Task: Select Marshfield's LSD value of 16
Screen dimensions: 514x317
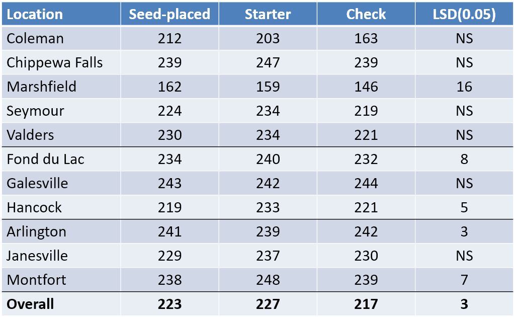Action: [x=464, y=87]
